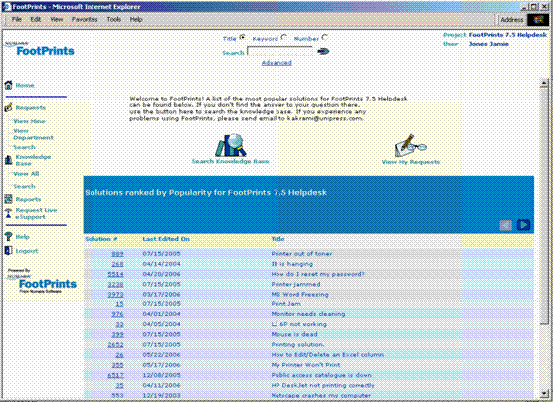Image resolution: width=553 pixels, height=402 pixels.
Task: Select the Keyword search radio button
Action: (x=284, y=37)
